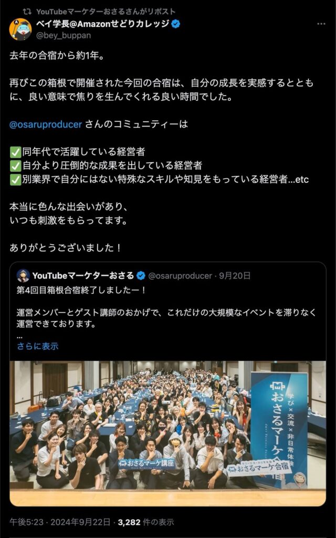Click the @osaruproducer handle in quoted post
Screen dimensions: 336x538
coord(180,275)
